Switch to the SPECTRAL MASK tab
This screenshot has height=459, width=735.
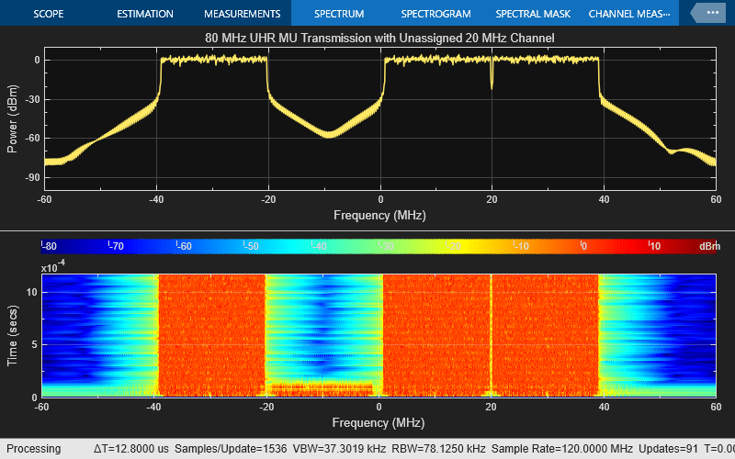point(533,14)
